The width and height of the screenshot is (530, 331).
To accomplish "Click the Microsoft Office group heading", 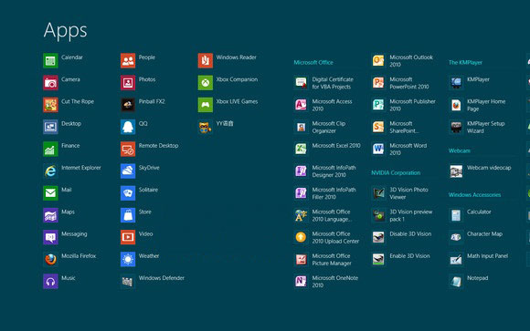I will pyautogui.click(x=313, y=62).
